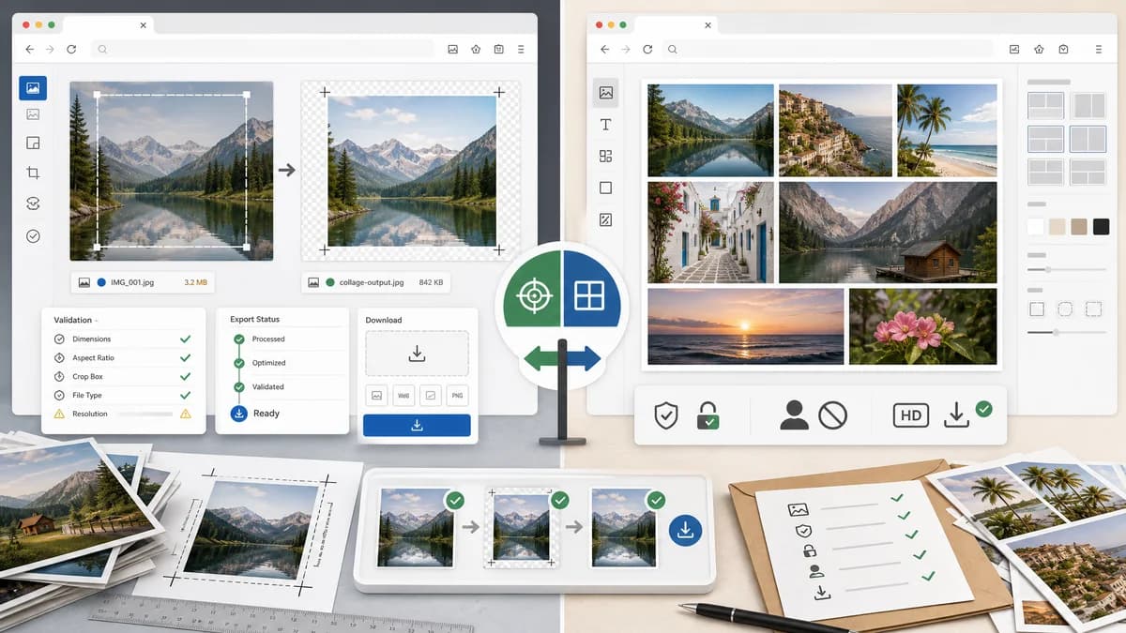The image size is (1126, 633).
Task: Click the blue Ready download icon
Action: 238,414
